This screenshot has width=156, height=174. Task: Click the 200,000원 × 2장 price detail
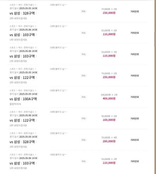[109, 95]
